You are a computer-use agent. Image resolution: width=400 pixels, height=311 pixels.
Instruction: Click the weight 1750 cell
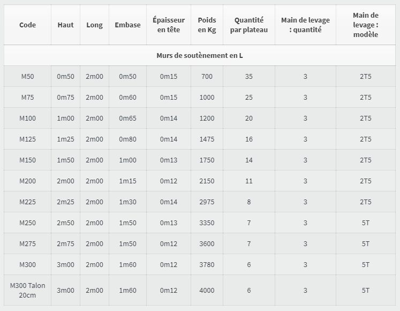(x=207, y=160)
